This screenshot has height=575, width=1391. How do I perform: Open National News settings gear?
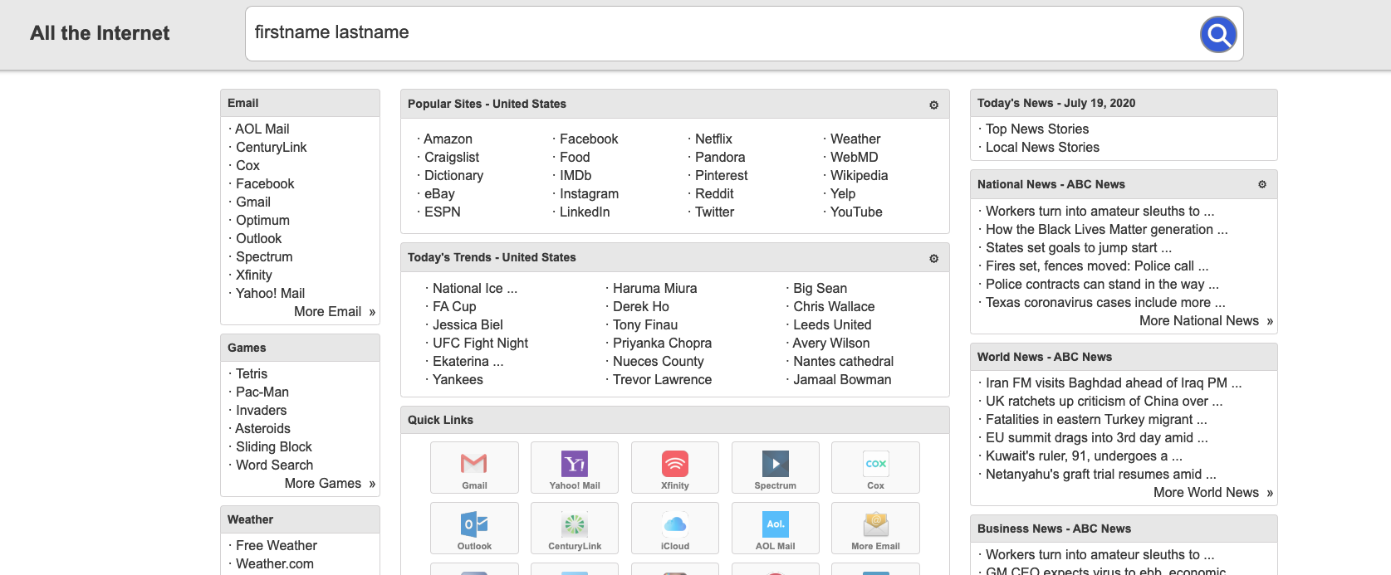[1262, 184]
